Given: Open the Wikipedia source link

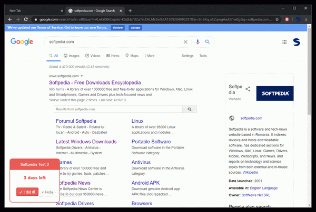Looking at the screenshot, I should click(250, 173).
